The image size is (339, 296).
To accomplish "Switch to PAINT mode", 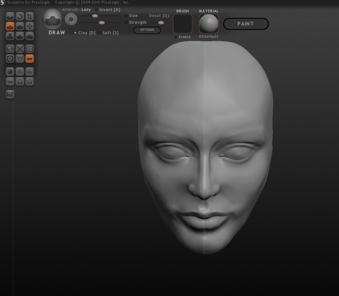I will (x=246, y=24).
